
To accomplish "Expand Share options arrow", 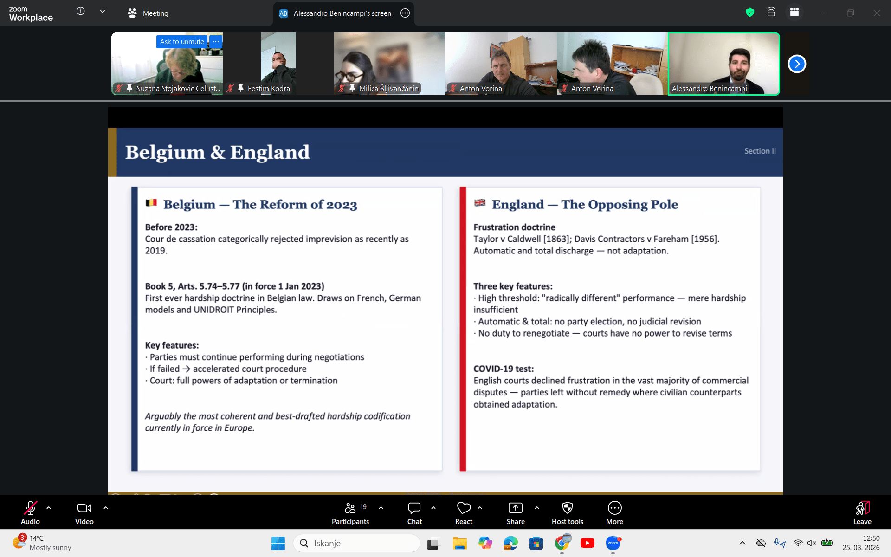I will coord(537,508).
